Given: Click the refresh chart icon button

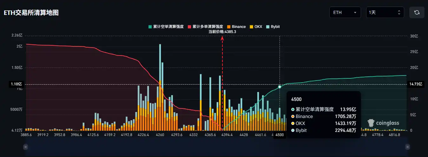Looking at the screenshot, I should (x=417, y=13).
